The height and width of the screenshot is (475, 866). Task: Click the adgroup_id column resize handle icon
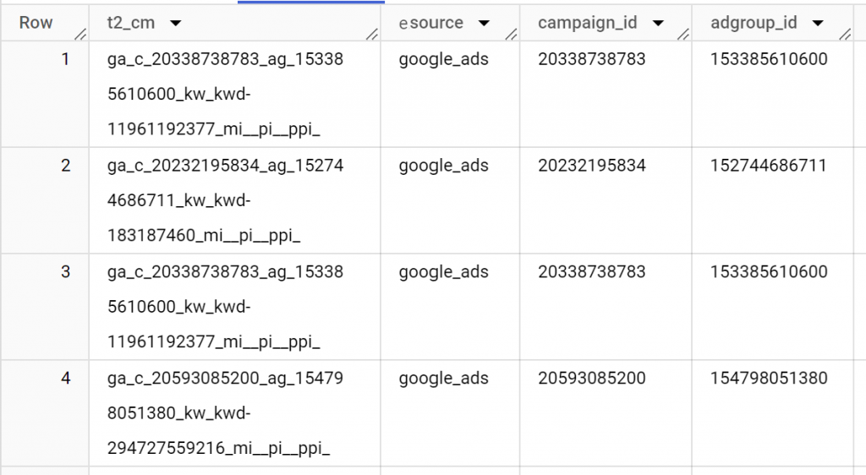click(845, 34)
